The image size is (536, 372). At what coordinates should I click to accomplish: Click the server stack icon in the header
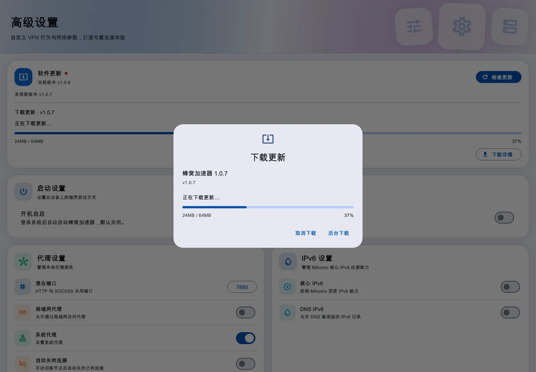510,26
